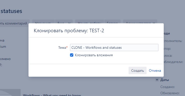Viewport: 185px width, 96px height.
Task: Focus the Тема input field
Action: [114, 47]
